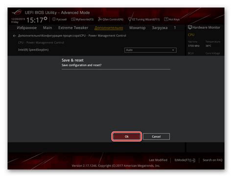Select the Монитор tab
Viewport: 232px width, 177px height.
(138, 28)
